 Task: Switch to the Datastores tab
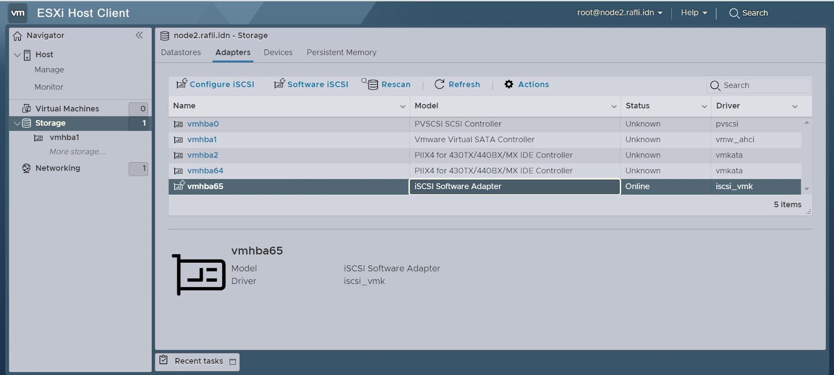point(181,53)
